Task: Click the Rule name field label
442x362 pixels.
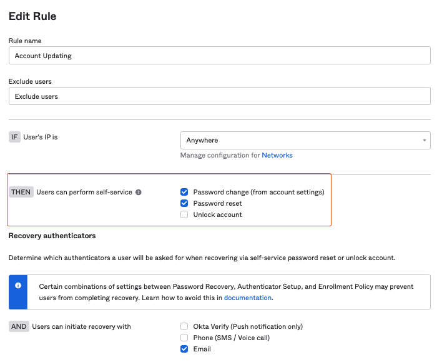Action: tap(25, 41)
